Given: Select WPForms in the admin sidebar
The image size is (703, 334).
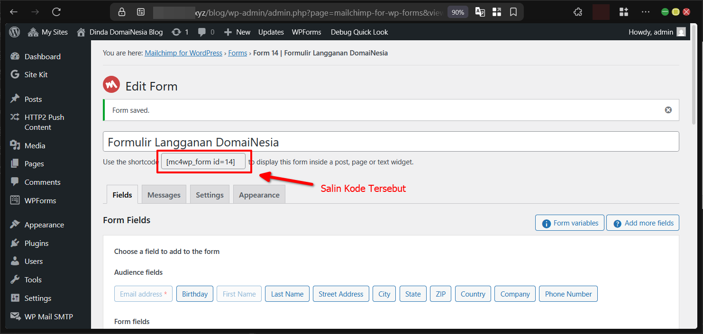Looking at the screenshot, I should [40, 200].
